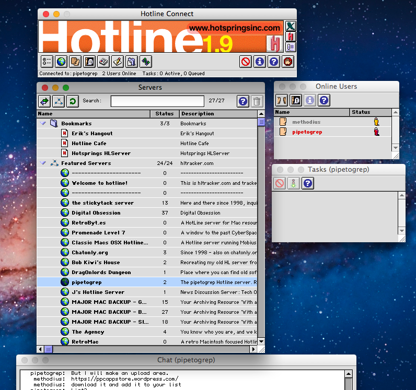This screenshot has width=416, height=390.
Task: Open the chat faces icon in Hotline Connect
Action: [x=75, y=62]
